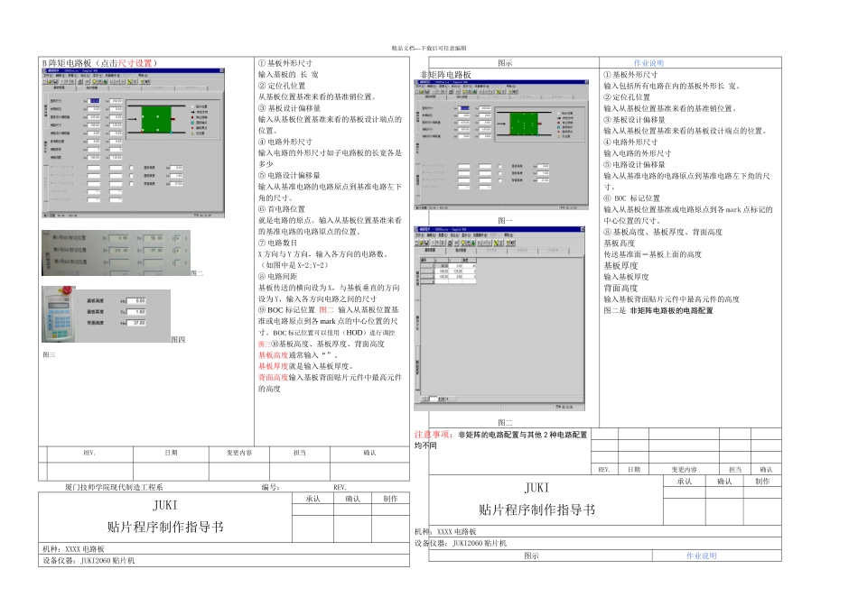Open the 帮助 menu in the 图二 window
Viewport: 858px width, 606px height.
click(508, 235)
